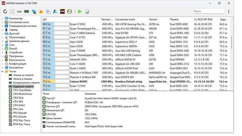Click the AIDA64 application logo icon
Image resolution: width=242 pixels, height=136 pixels.
[x=3, y=3]
